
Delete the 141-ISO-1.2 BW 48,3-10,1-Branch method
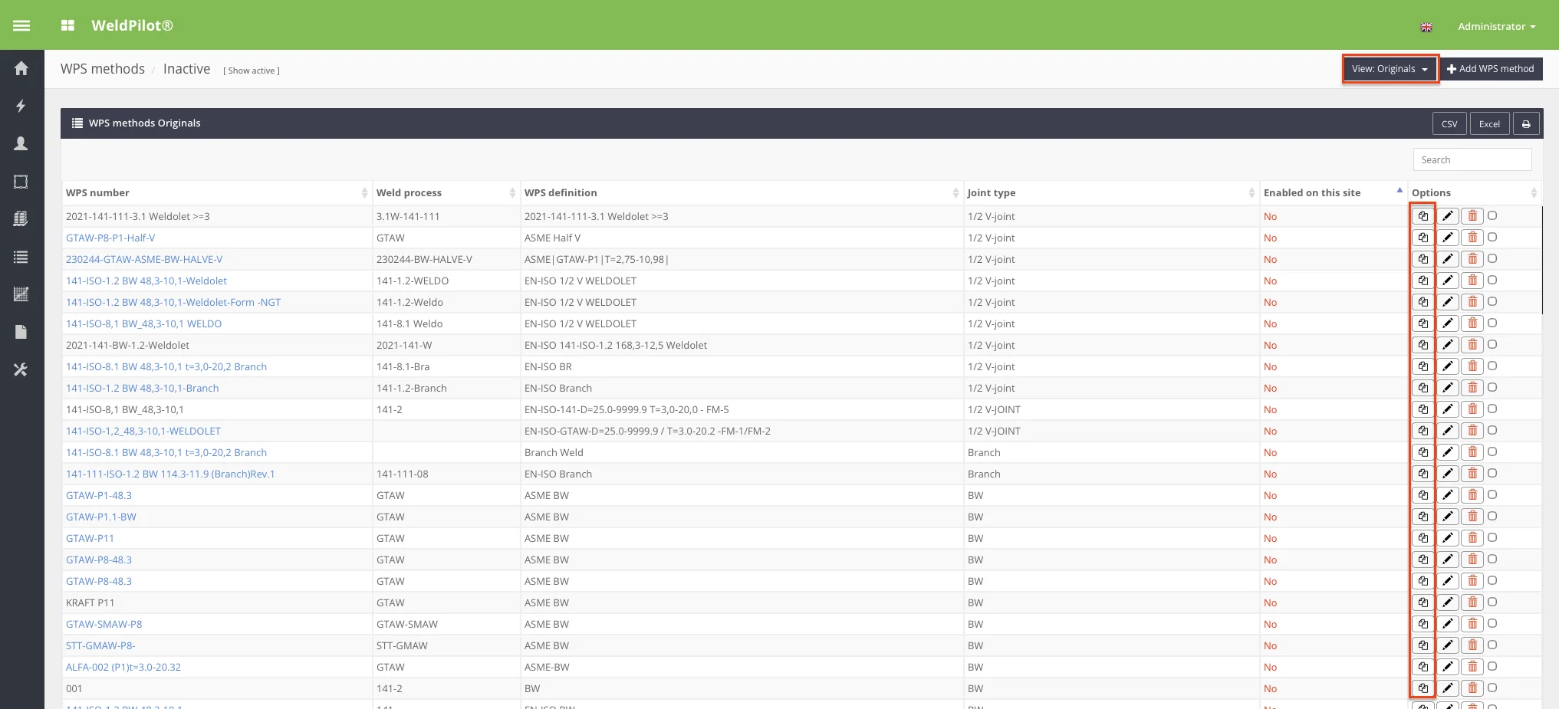1472,388
